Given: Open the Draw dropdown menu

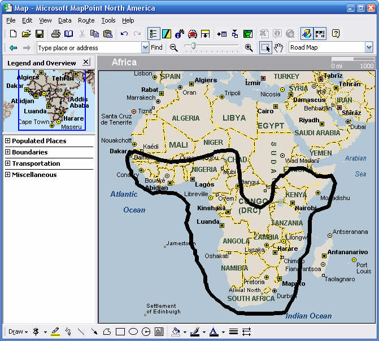Looking at the screenshot, I should [18, 331].
